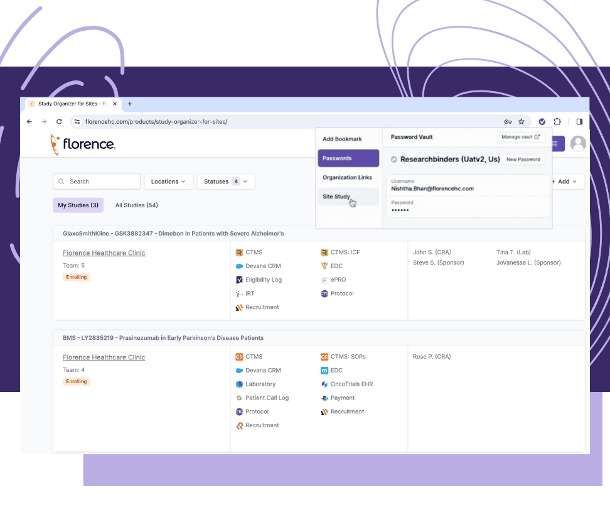Select Add Bookmark in extension menu
This screenshot has width=610, height=505.
342,139
